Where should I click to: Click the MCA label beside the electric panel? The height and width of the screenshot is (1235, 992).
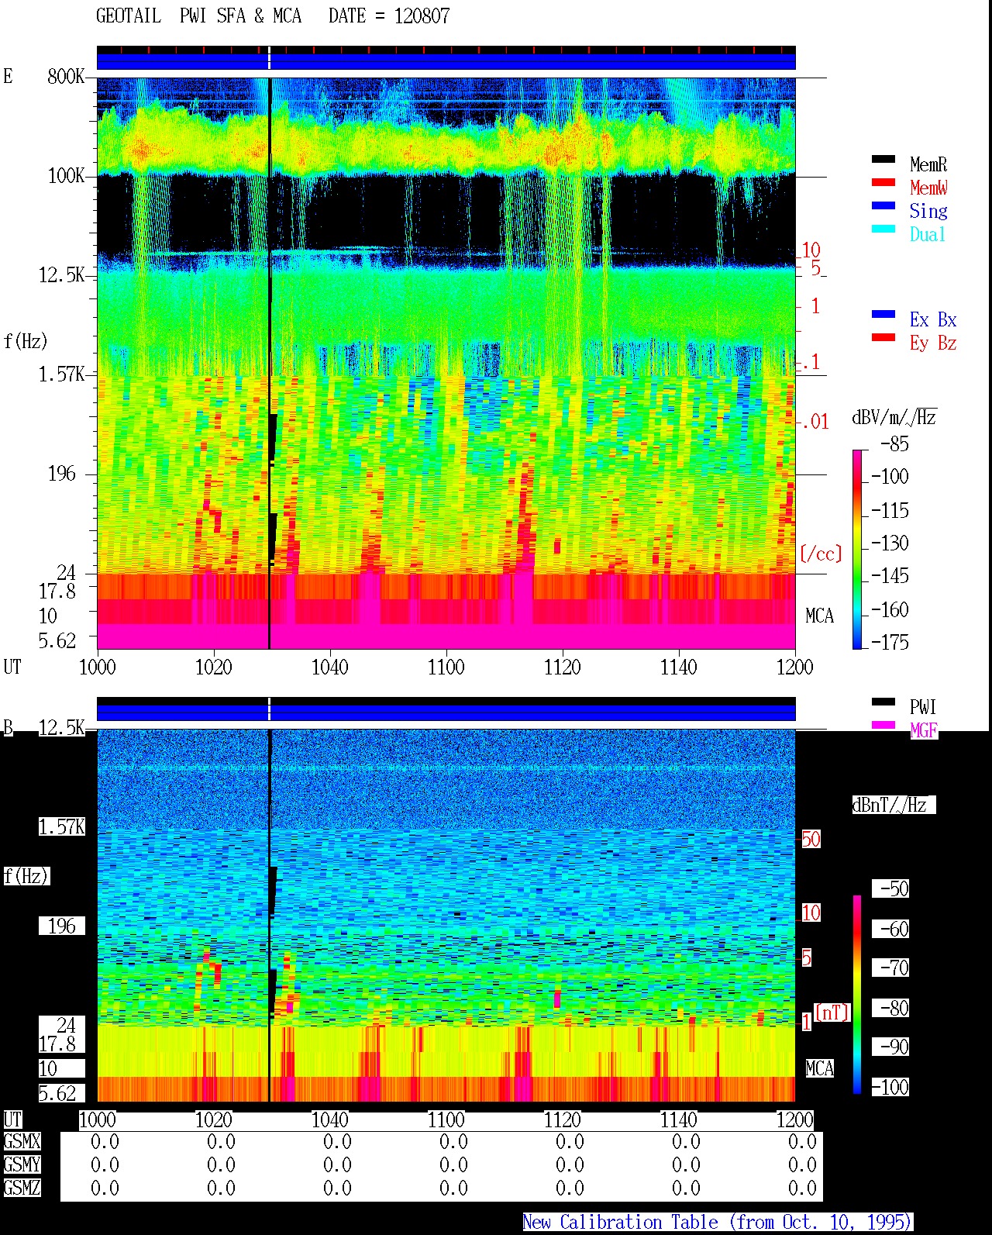819,616
